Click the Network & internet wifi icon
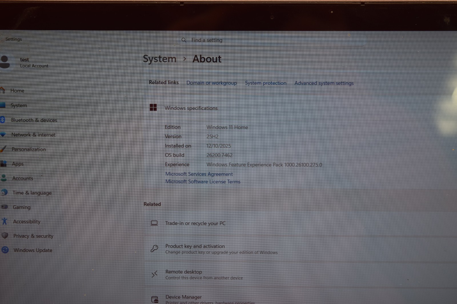The height and width of the screenshot is (304, 457). click(3, 134)
